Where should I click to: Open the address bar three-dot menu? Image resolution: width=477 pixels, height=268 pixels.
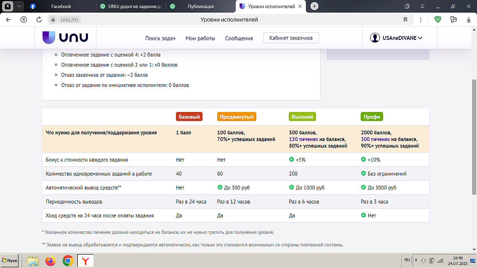(x=421, y=20)
